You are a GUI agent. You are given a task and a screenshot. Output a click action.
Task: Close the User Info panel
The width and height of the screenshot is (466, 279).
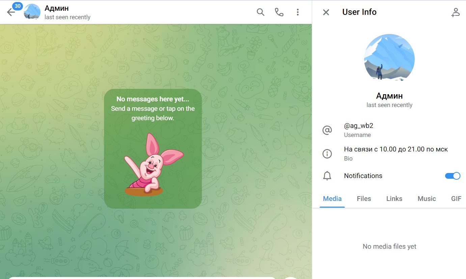326,12
